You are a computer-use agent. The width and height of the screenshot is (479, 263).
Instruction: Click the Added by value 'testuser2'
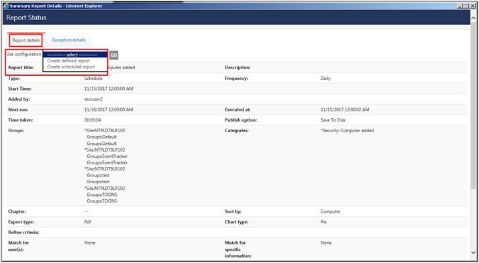pos(93,99)
